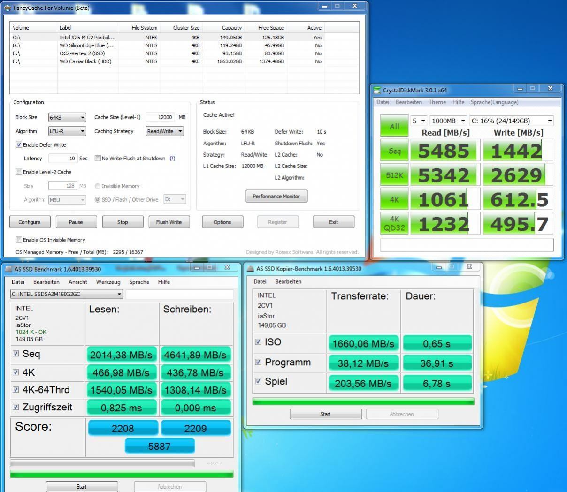The image size is (567, 492).
Task: Toggle Enable Defer Write checkbox
Action: pos(19,145)
